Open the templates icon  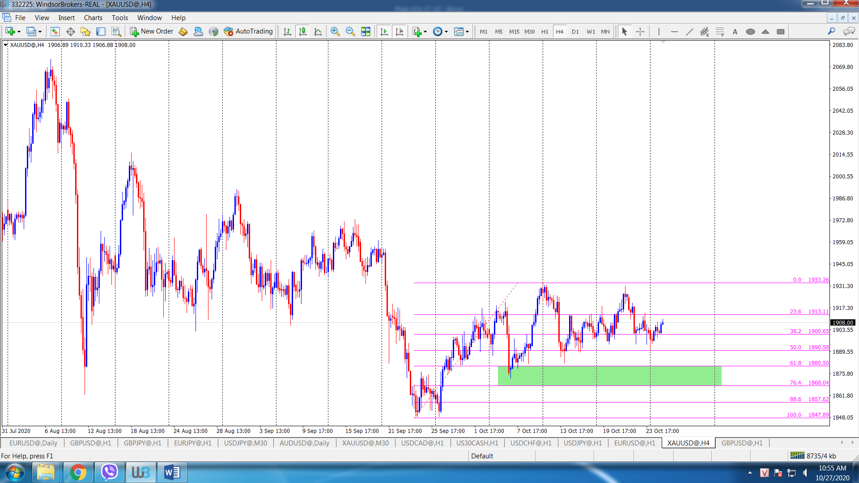459,31
